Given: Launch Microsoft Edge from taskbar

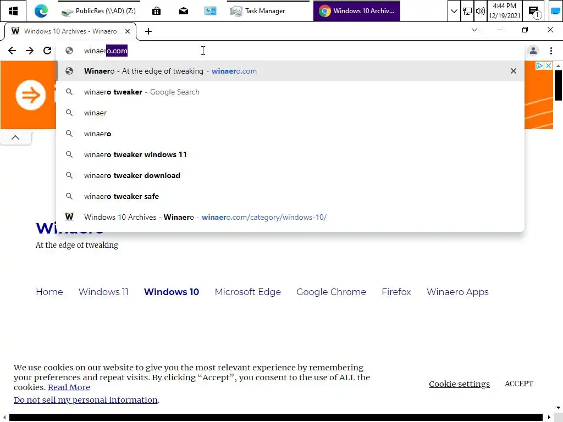Looking at the screenshot, I should (x=41, y=11).
